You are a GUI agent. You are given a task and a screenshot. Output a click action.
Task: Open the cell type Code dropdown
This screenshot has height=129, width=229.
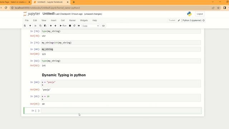(x=91, y=26)
